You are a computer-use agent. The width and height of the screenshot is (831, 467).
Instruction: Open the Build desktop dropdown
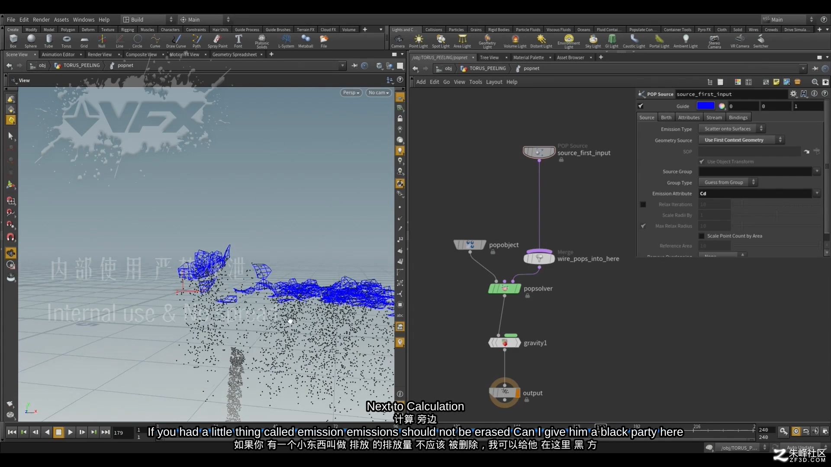pos(147,19)
